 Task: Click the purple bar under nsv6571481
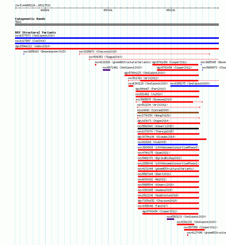[106, 70]
